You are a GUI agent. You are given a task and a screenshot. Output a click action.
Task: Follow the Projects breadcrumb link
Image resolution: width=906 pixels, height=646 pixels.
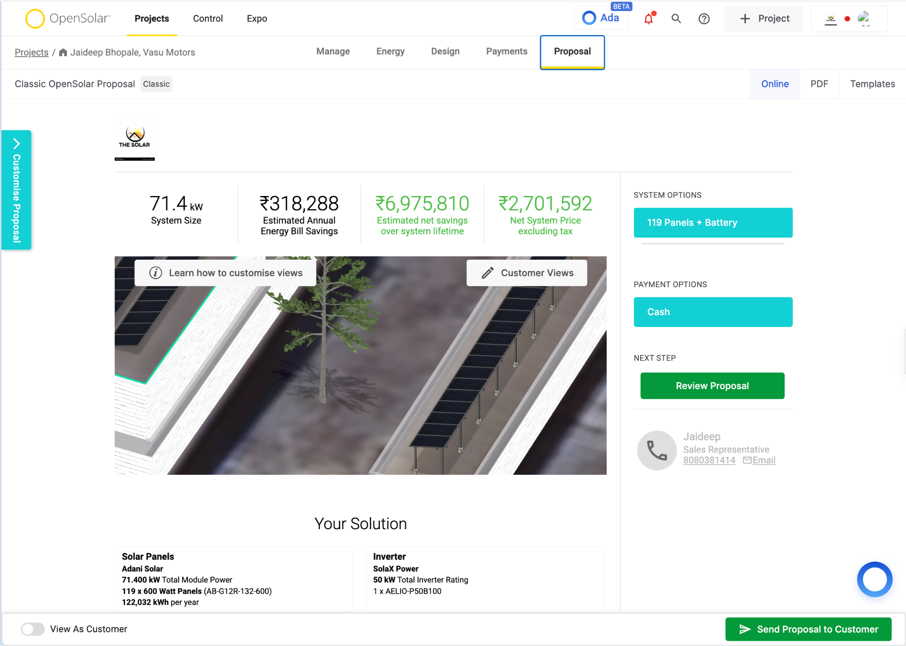coord(31,52)
